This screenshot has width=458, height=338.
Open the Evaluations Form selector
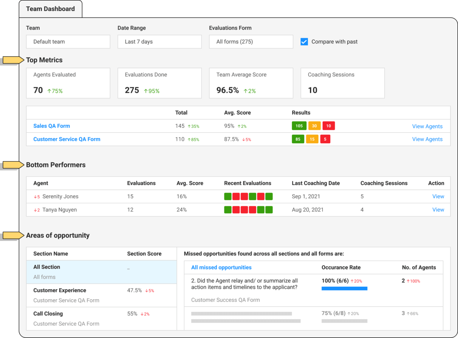[x=251, y=41]
